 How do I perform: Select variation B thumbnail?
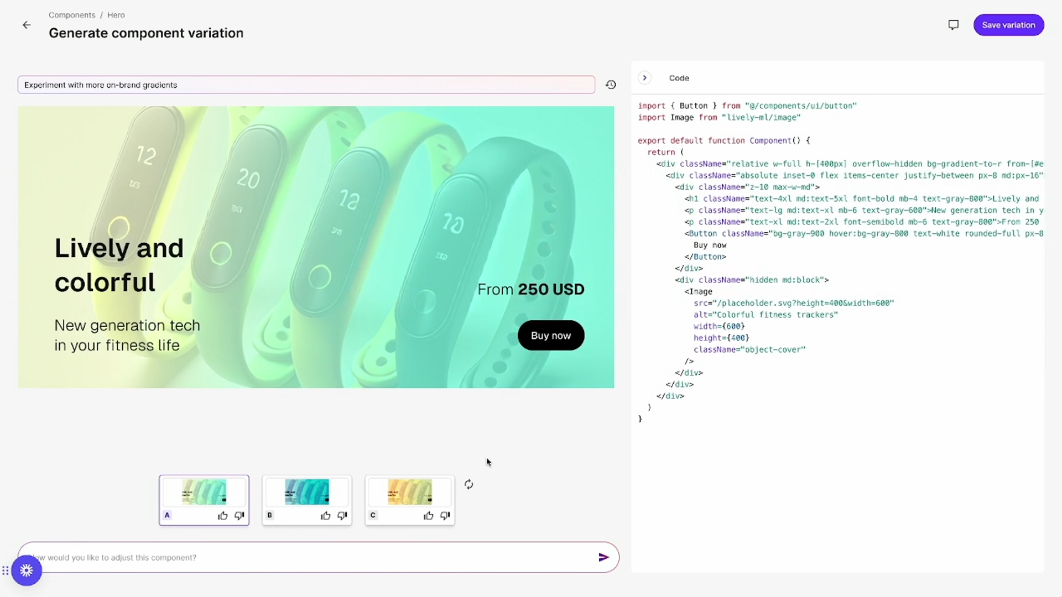pyautogui.click(x=306, y=492)
